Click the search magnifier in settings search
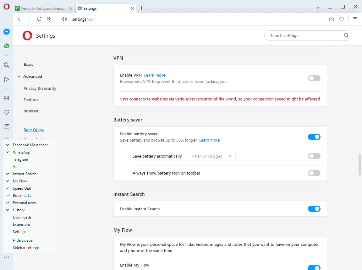Screen dimensions: 362x270 [x=346, y=35]
